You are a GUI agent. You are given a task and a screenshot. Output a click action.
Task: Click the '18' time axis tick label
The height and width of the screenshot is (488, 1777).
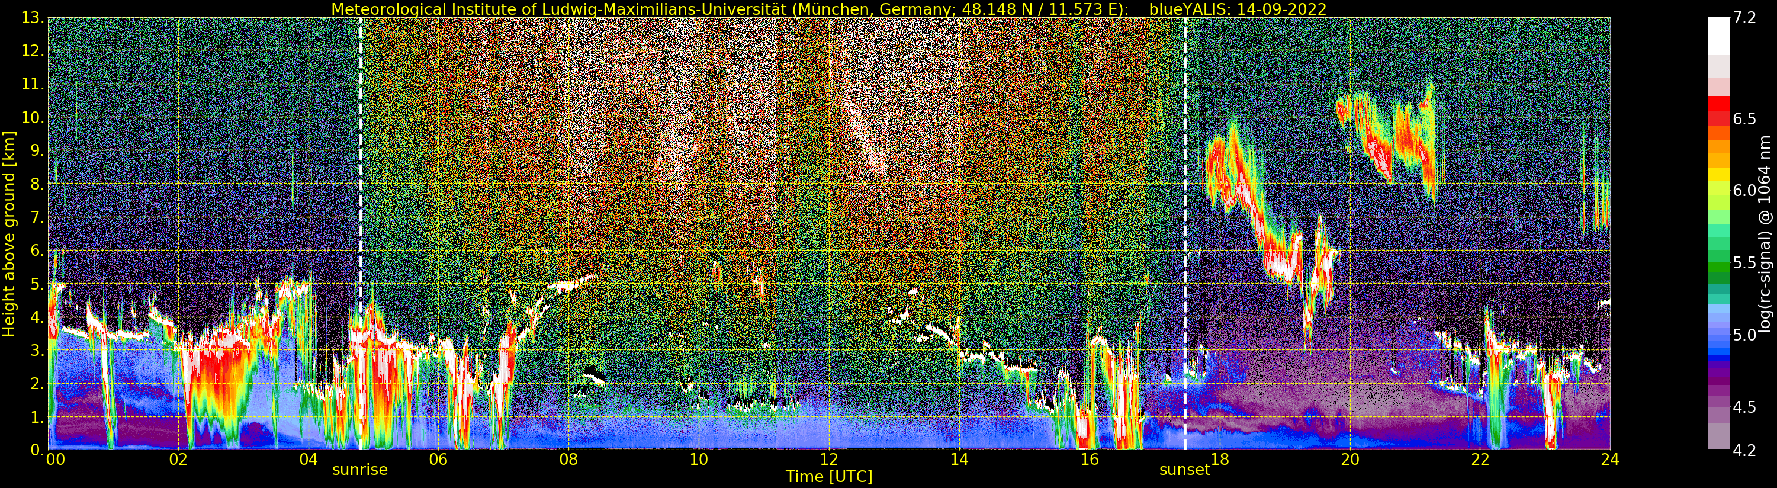tap(1220, 460)
